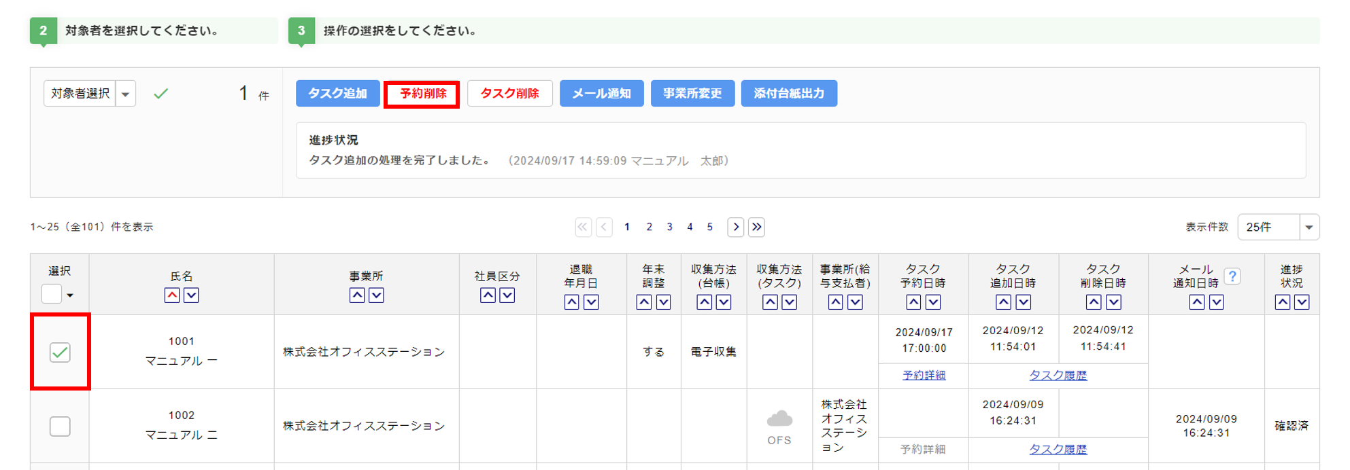Viewport: 1350px width, 470px height.
Task: Sort 収集方法(タスク) column ascending
Action: [x=770, y=302]
